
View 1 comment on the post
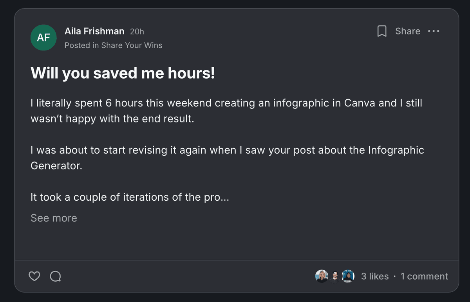[424, 276]
